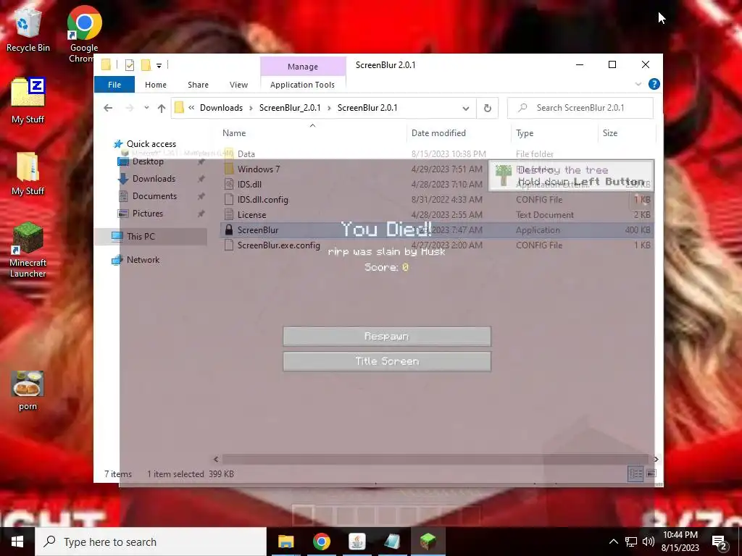Click the horizontal scrollbar track
The image size is (742, 556).
click(x=435, y=459)
